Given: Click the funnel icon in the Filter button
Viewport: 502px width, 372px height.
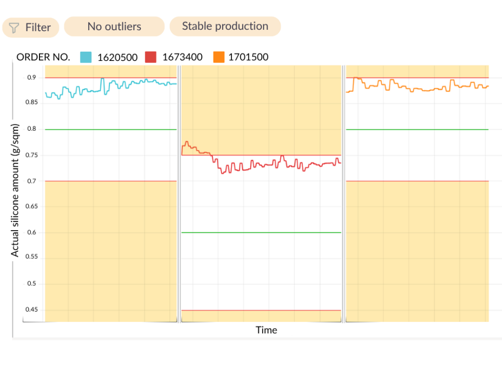Looking at the screenshot, I should [x=14, y=28].
